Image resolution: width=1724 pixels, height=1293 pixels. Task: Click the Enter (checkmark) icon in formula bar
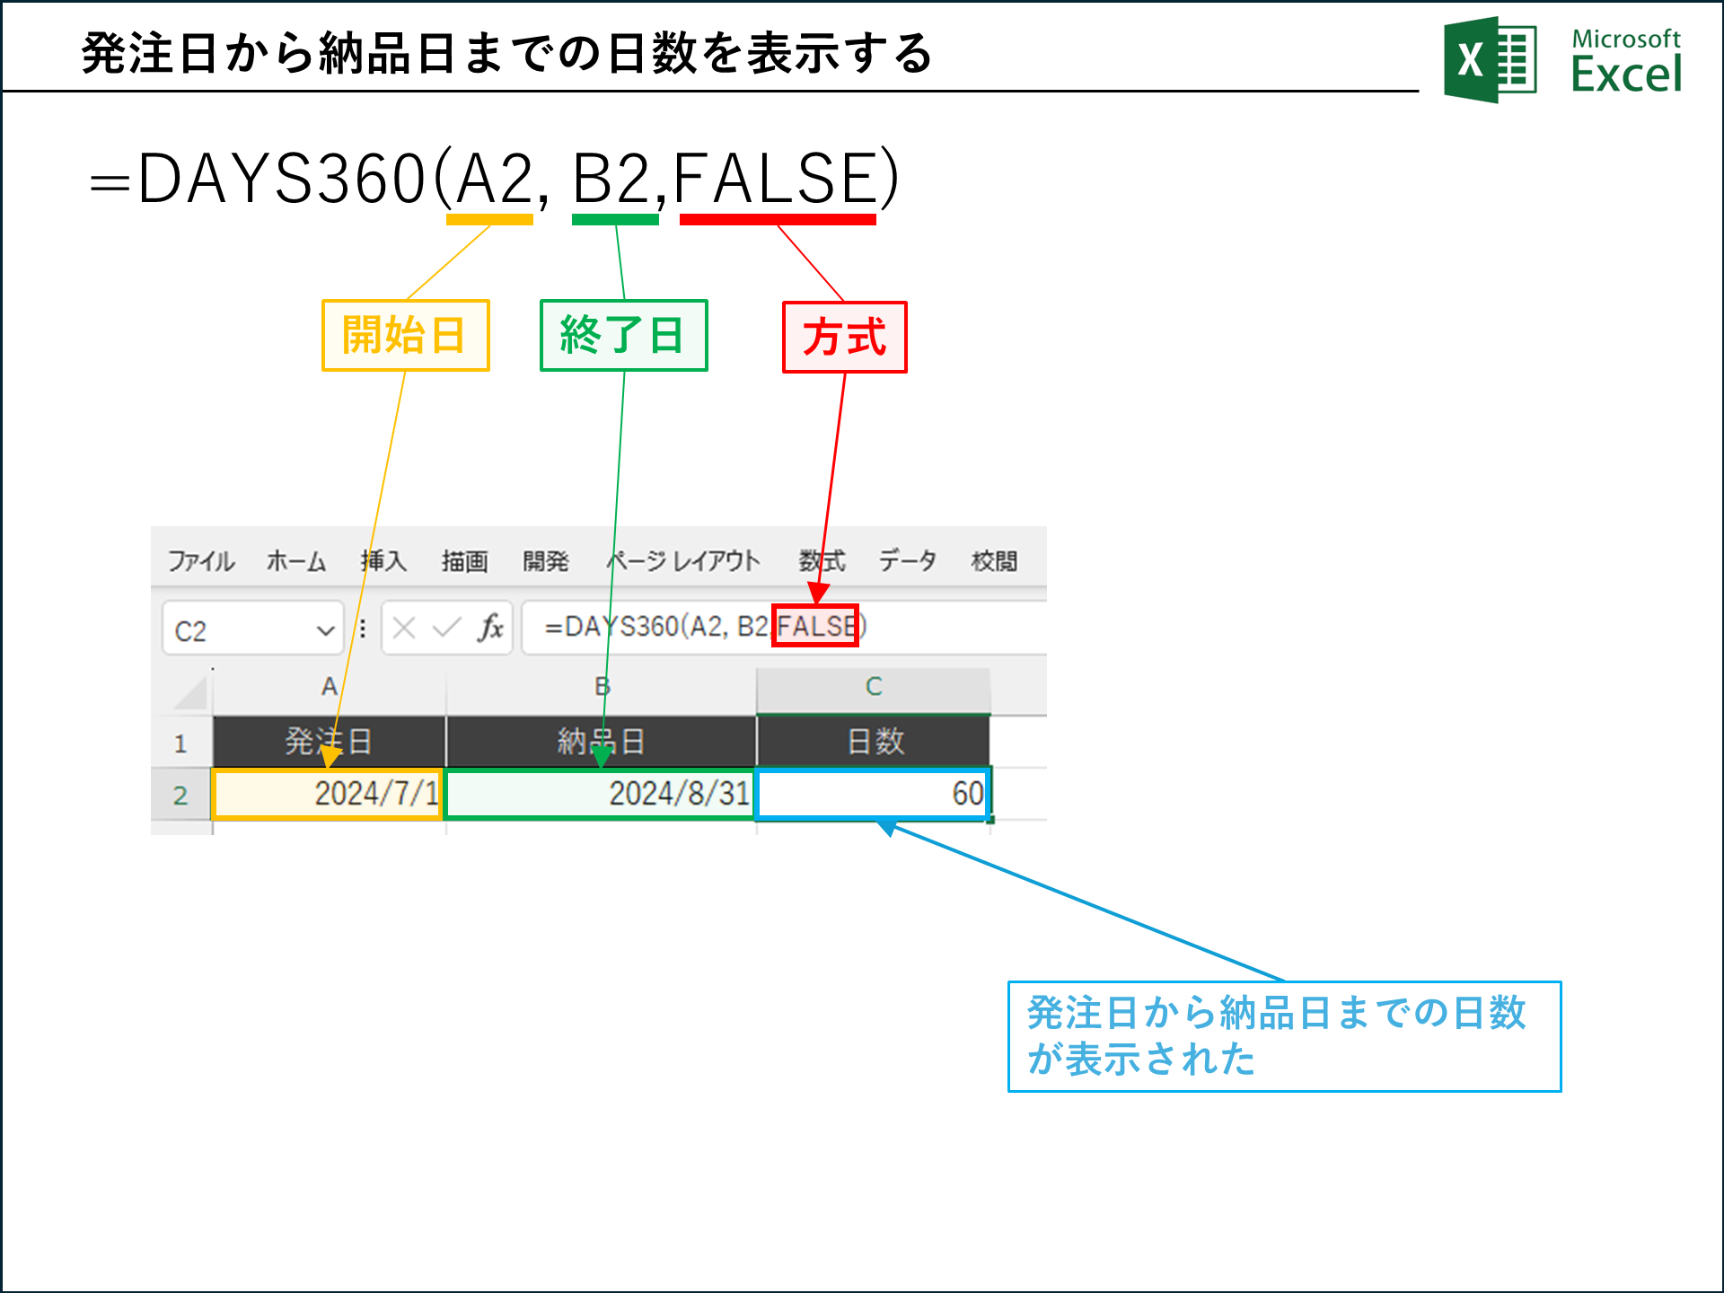tap(446, 629)
